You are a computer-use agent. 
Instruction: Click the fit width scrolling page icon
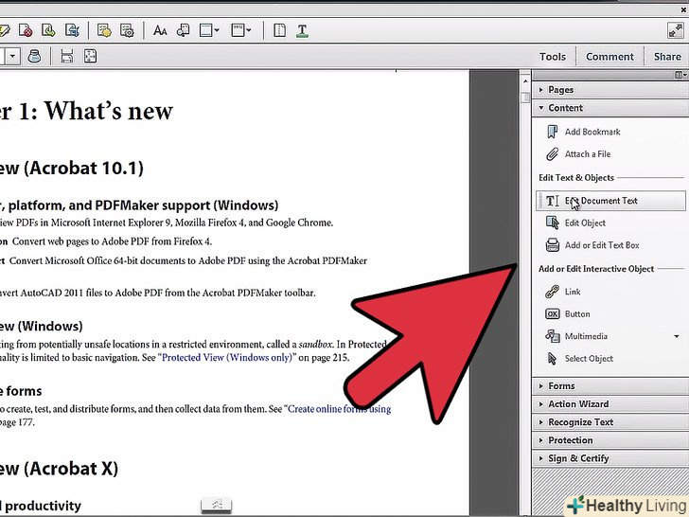[67, 56]
